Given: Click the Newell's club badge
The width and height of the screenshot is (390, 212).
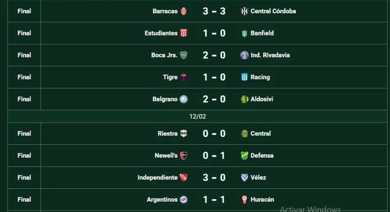Looking at the screenshot, I should pos(184,155).
